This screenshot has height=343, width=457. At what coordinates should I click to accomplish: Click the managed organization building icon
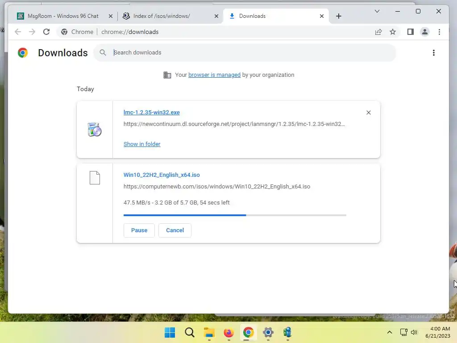[x=167, y=75]
